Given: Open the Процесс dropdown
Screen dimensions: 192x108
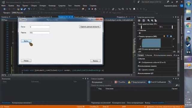Looking at the screenshot, I should (25, 13).
